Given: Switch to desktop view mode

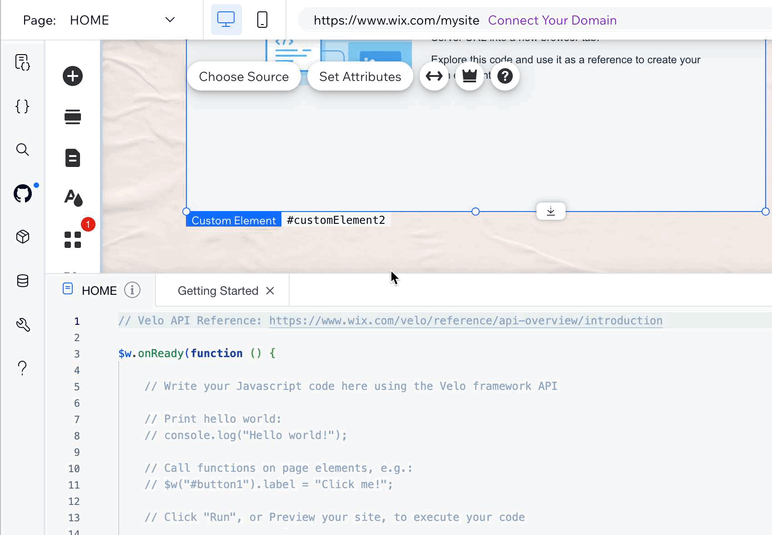Looking at the screenshot, I should coord(226,20).
